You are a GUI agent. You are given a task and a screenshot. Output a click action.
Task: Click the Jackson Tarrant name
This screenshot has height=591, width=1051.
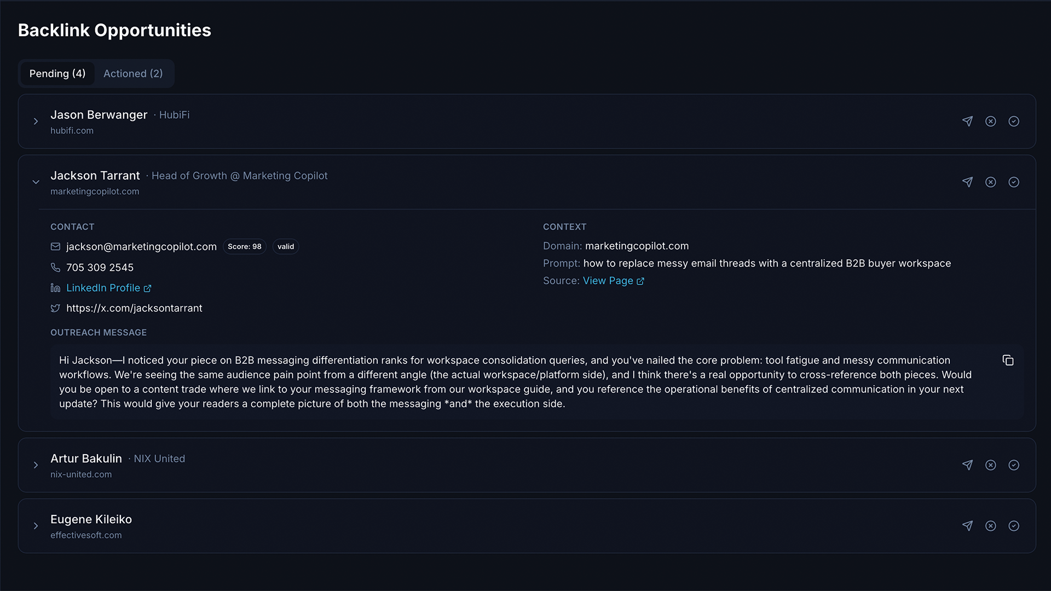coord(95,176)
